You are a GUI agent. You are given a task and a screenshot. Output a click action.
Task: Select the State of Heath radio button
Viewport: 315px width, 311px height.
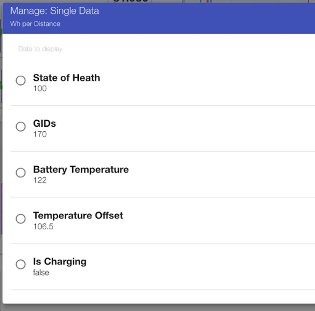pyautogui.click(x=21, y=81)
